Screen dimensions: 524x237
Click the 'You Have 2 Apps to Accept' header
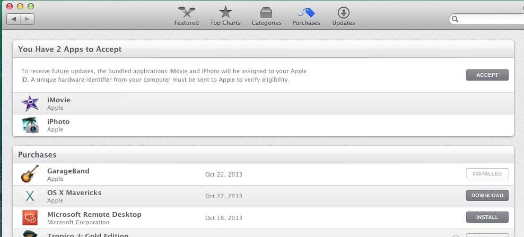pyautogui.click(x=70, y=49)
